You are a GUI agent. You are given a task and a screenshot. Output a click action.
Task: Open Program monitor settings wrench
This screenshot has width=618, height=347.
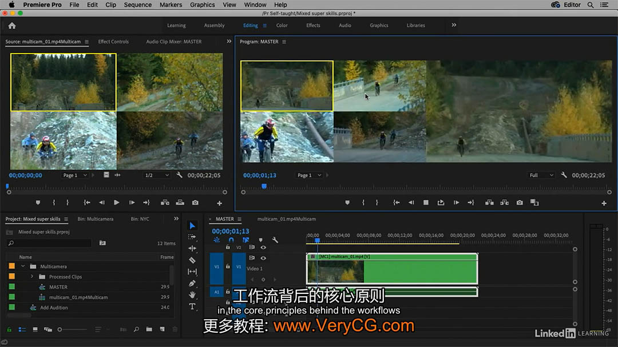pyautogui.click(x=564, y=175)
